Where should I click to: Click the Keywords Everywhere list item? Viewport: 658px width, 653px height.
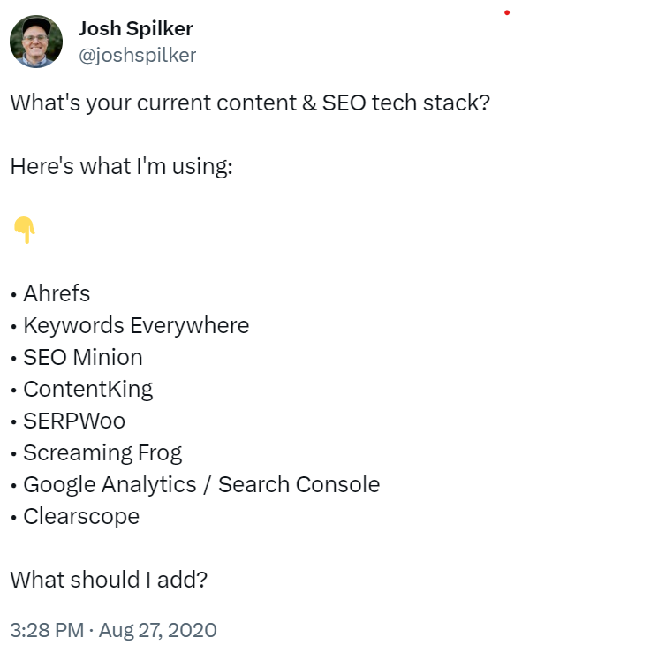(136, 325)
